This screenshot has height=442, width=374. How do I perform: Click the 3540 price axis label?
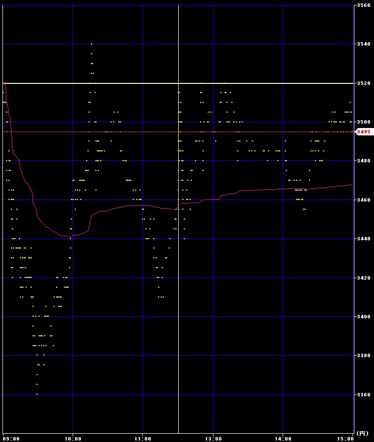pos(364,44)
